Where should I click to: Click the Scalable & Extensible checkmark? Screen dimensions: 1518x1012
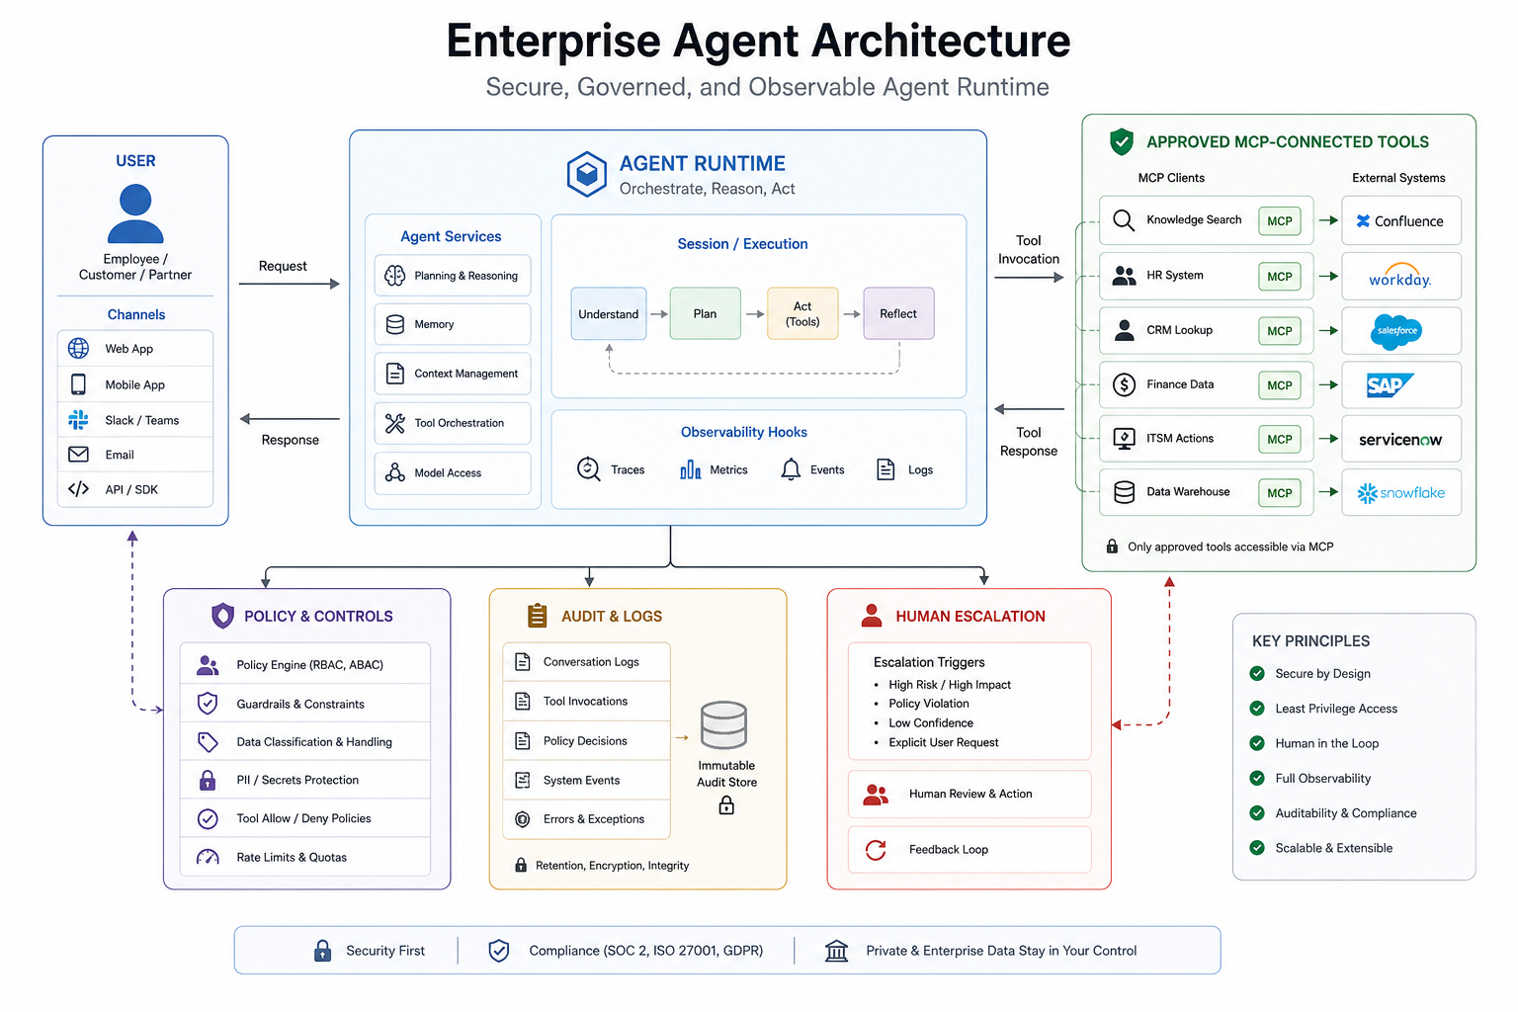click(1257, 848)
